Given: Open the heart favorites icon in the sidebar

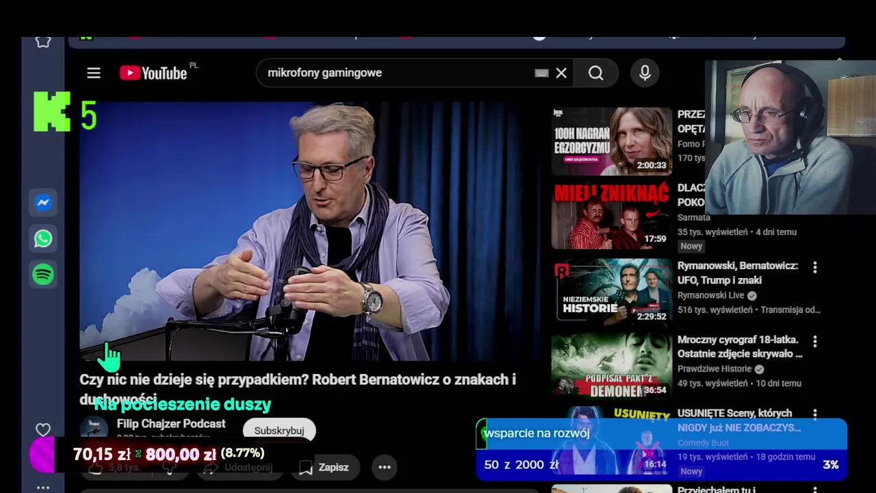Looking at the screenshot, I should pos(43,430).
